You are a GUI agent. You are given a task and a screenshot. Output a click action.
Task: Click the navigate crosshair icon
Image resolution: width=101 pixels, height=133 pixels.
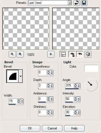(51, 54)
